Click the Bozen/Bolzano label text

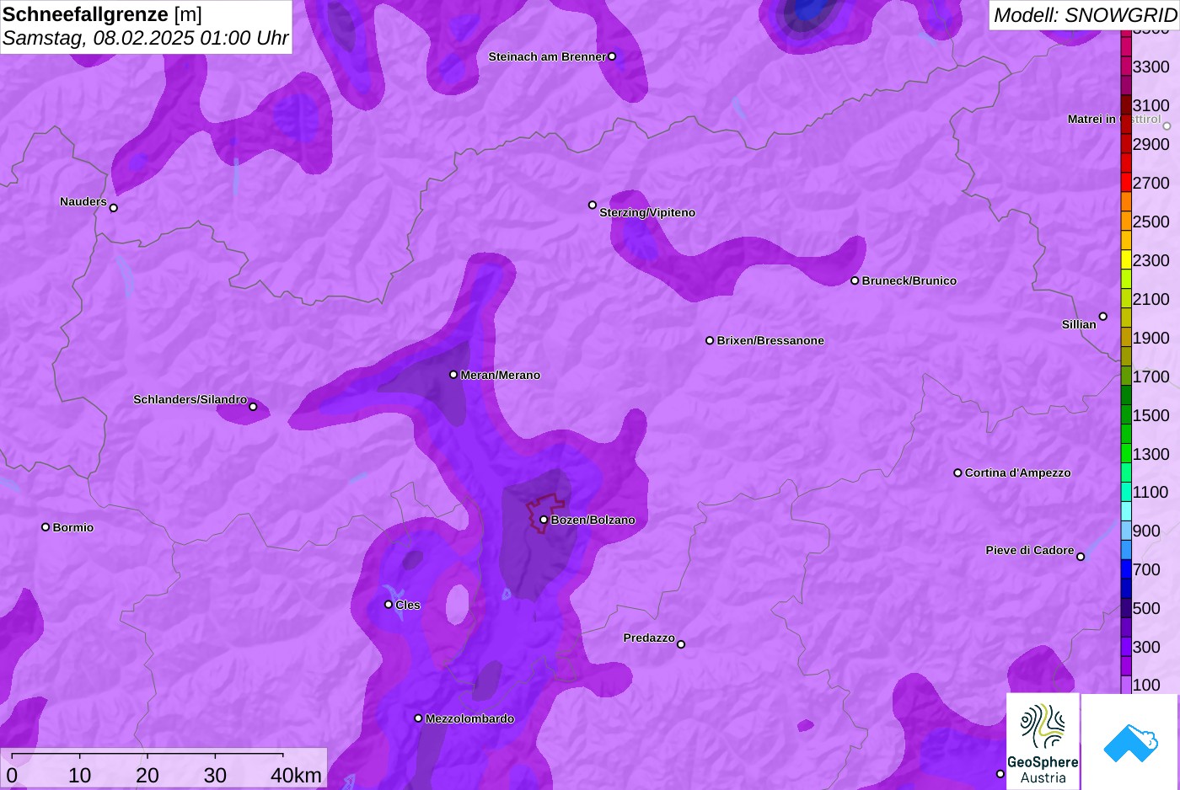coord(593,520)
